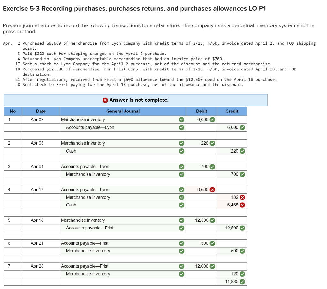This screenshot has height=289, width=327.
Task: Click check icon on Apr 17 Accounts payable—Lyon row
Action: click(182, 190)
